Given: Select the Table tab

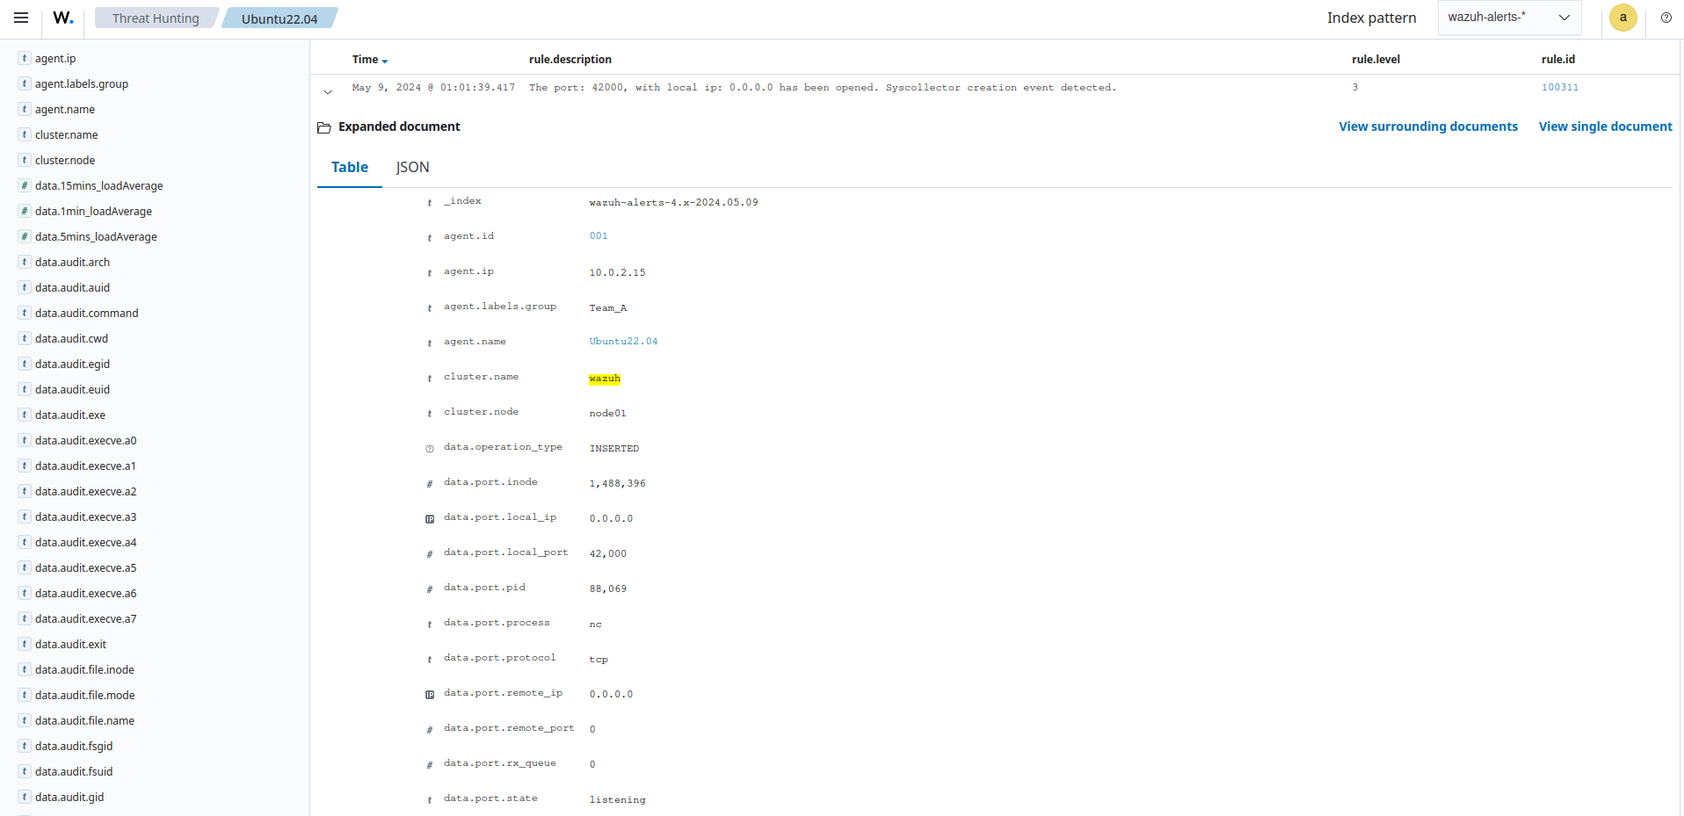Looking at the screenshot, I should click(349, 167).
